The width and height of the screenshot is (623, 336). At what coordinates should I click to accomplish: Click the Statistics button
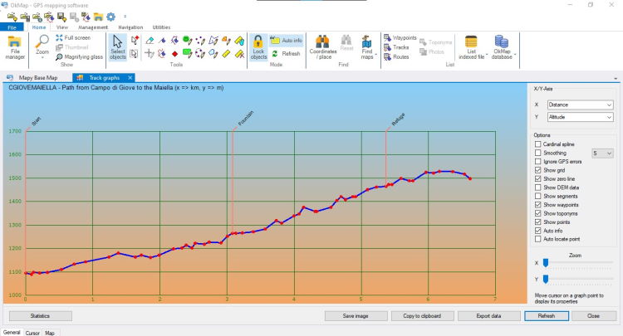click(40, 316)
